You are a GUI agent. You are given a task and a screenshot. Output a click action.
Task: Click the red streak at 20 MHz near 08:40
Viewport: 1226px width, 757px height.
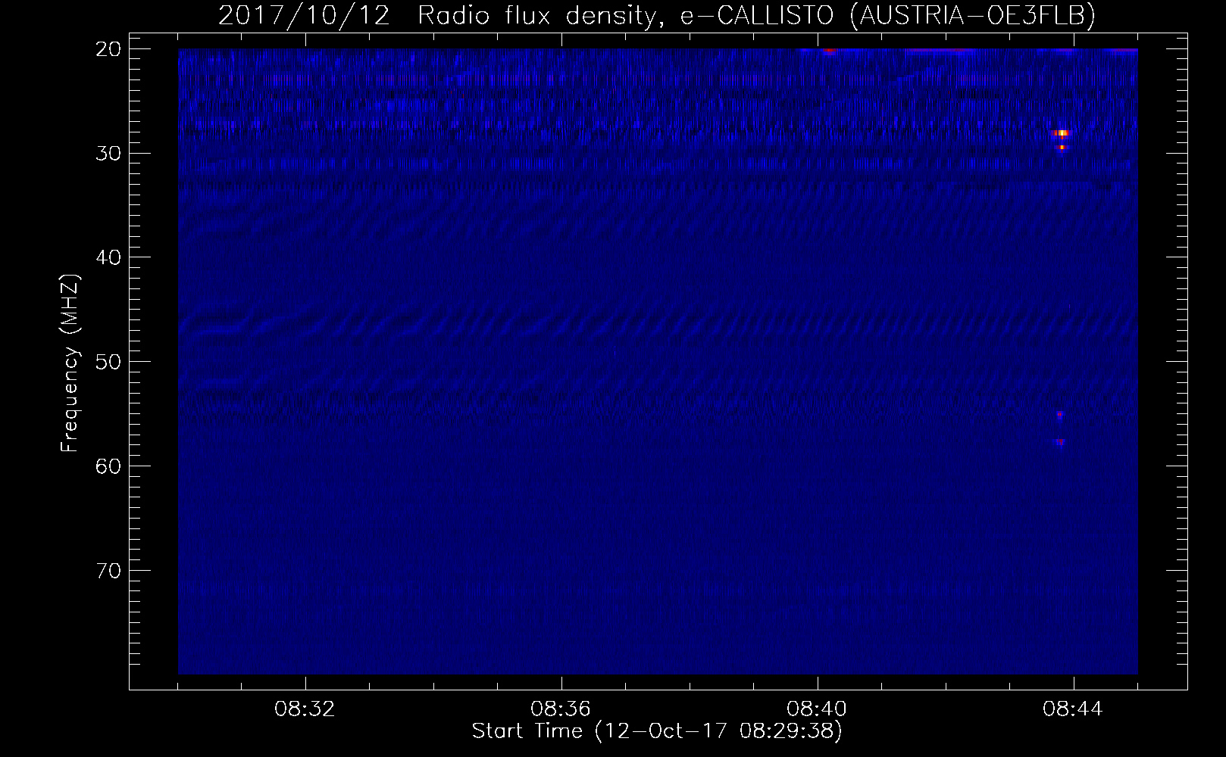[830, 51]
